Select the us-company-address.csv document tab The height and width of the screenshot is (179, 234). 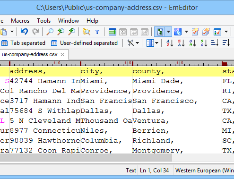pos(30,54)
